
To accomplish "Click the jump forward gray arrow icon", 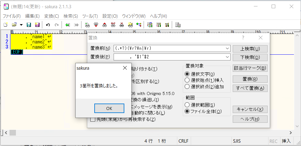I will click(77, 25).
